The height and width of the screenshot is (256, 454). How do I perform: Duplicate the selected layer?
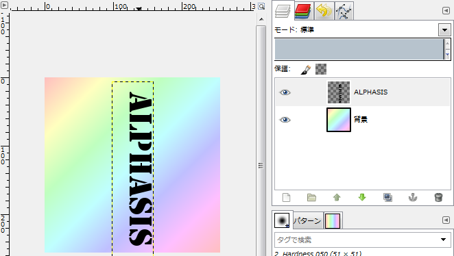point(387,198)
